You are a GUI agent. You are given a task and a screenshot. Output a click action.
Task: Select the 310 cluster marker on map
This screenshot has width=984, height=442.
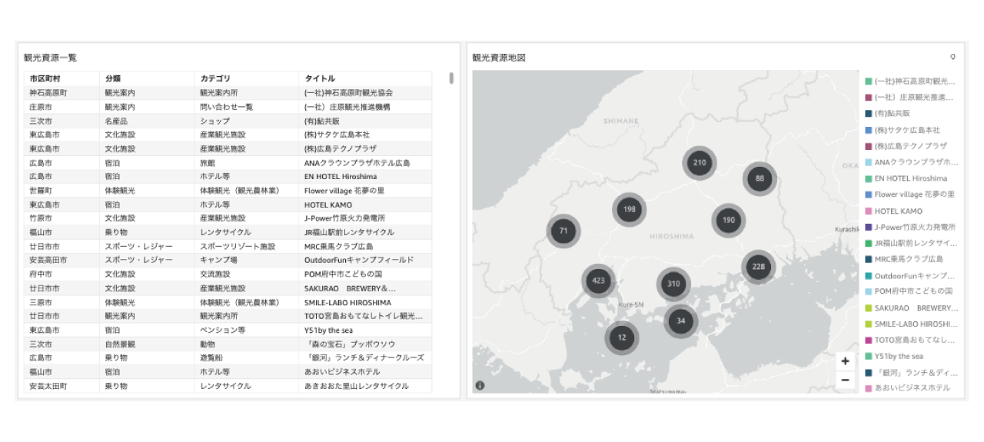(673, 284)
